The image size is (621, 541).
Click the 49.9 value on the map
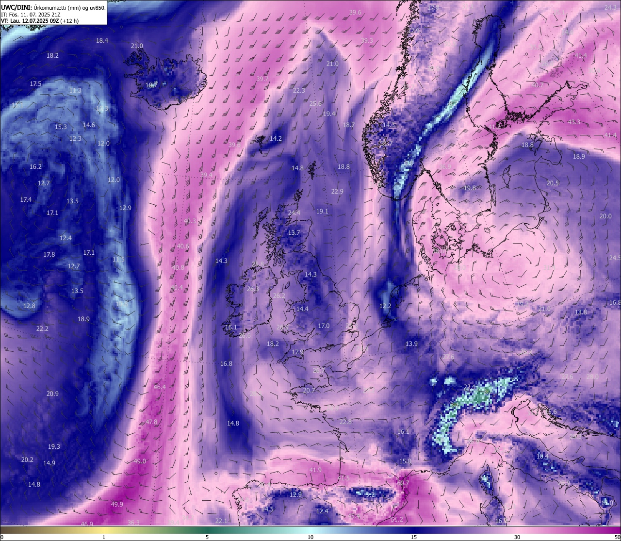(117, 505)
